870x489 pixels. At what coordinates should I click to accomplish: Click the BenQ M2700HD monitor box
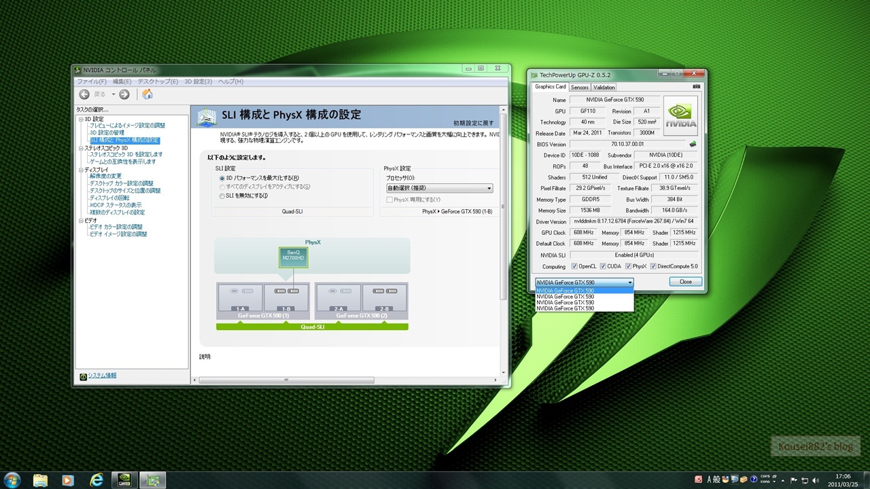[293, 257]
